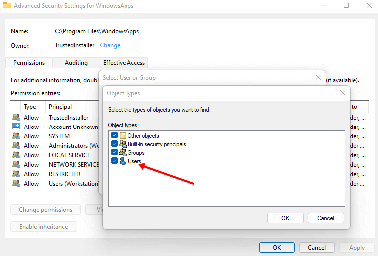Open the Auditing tab
Viewport: 378px width, 256px height.
pos(76,63)
